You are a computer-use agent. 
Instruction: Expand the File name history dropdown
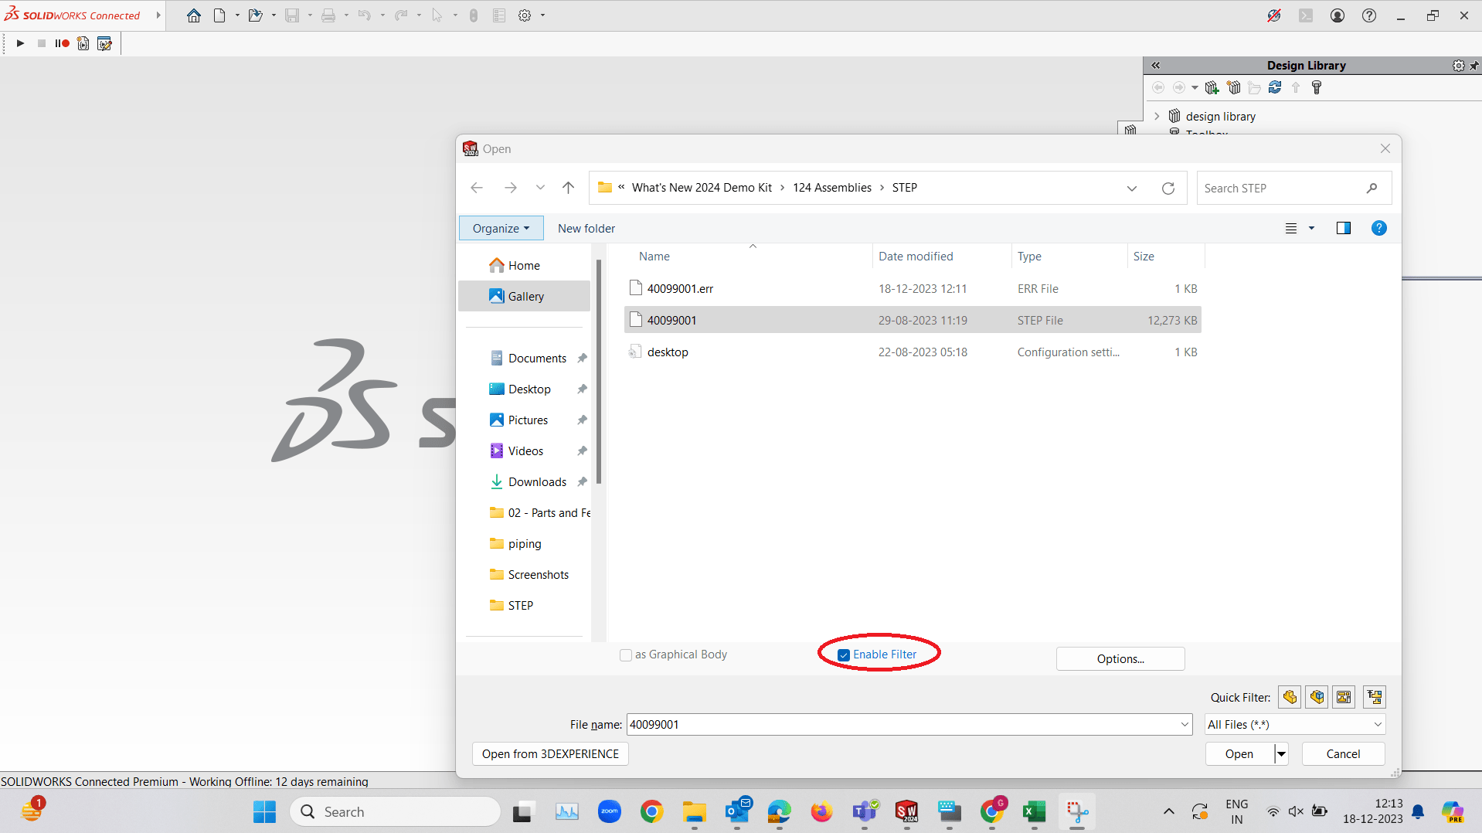1185,725
